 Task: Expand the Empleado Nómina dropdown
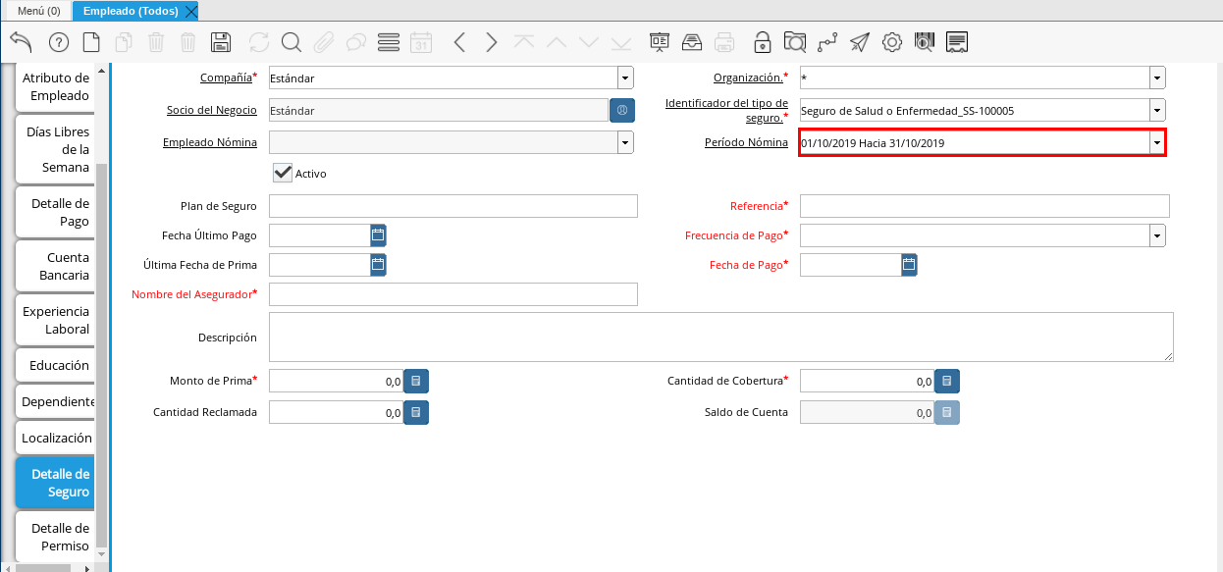click(x=625, y=143)
